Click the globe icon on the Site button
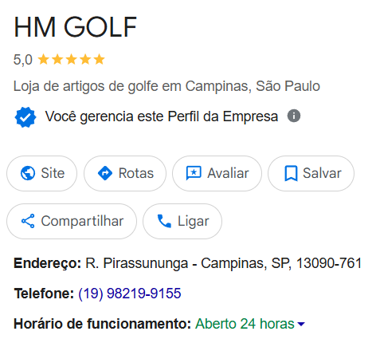The height and width of the screenshot is (343, 376). (x=28, y=173)
